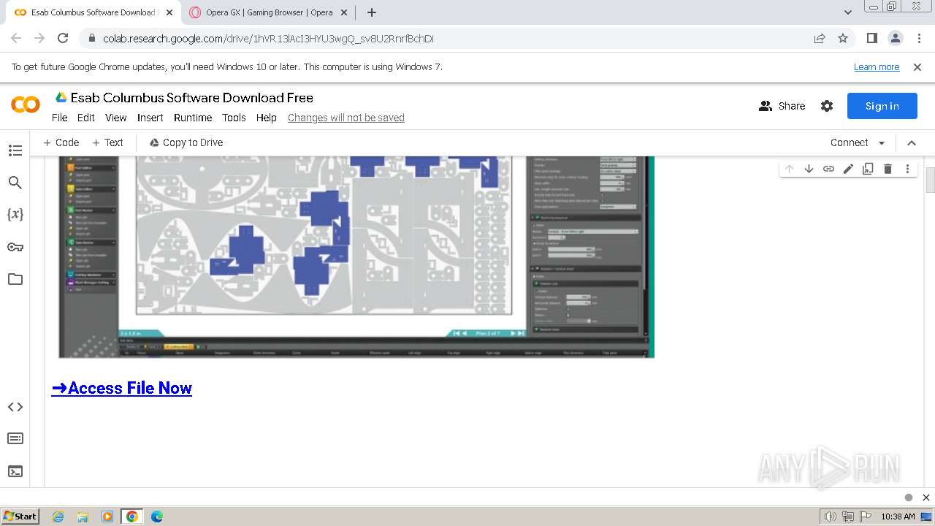Edit cell pencil icon
Screen dimensions: 935x526
(x=848, y=169)
